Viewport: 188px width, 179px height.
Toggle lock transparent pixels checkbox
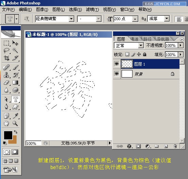coord(127,54)
